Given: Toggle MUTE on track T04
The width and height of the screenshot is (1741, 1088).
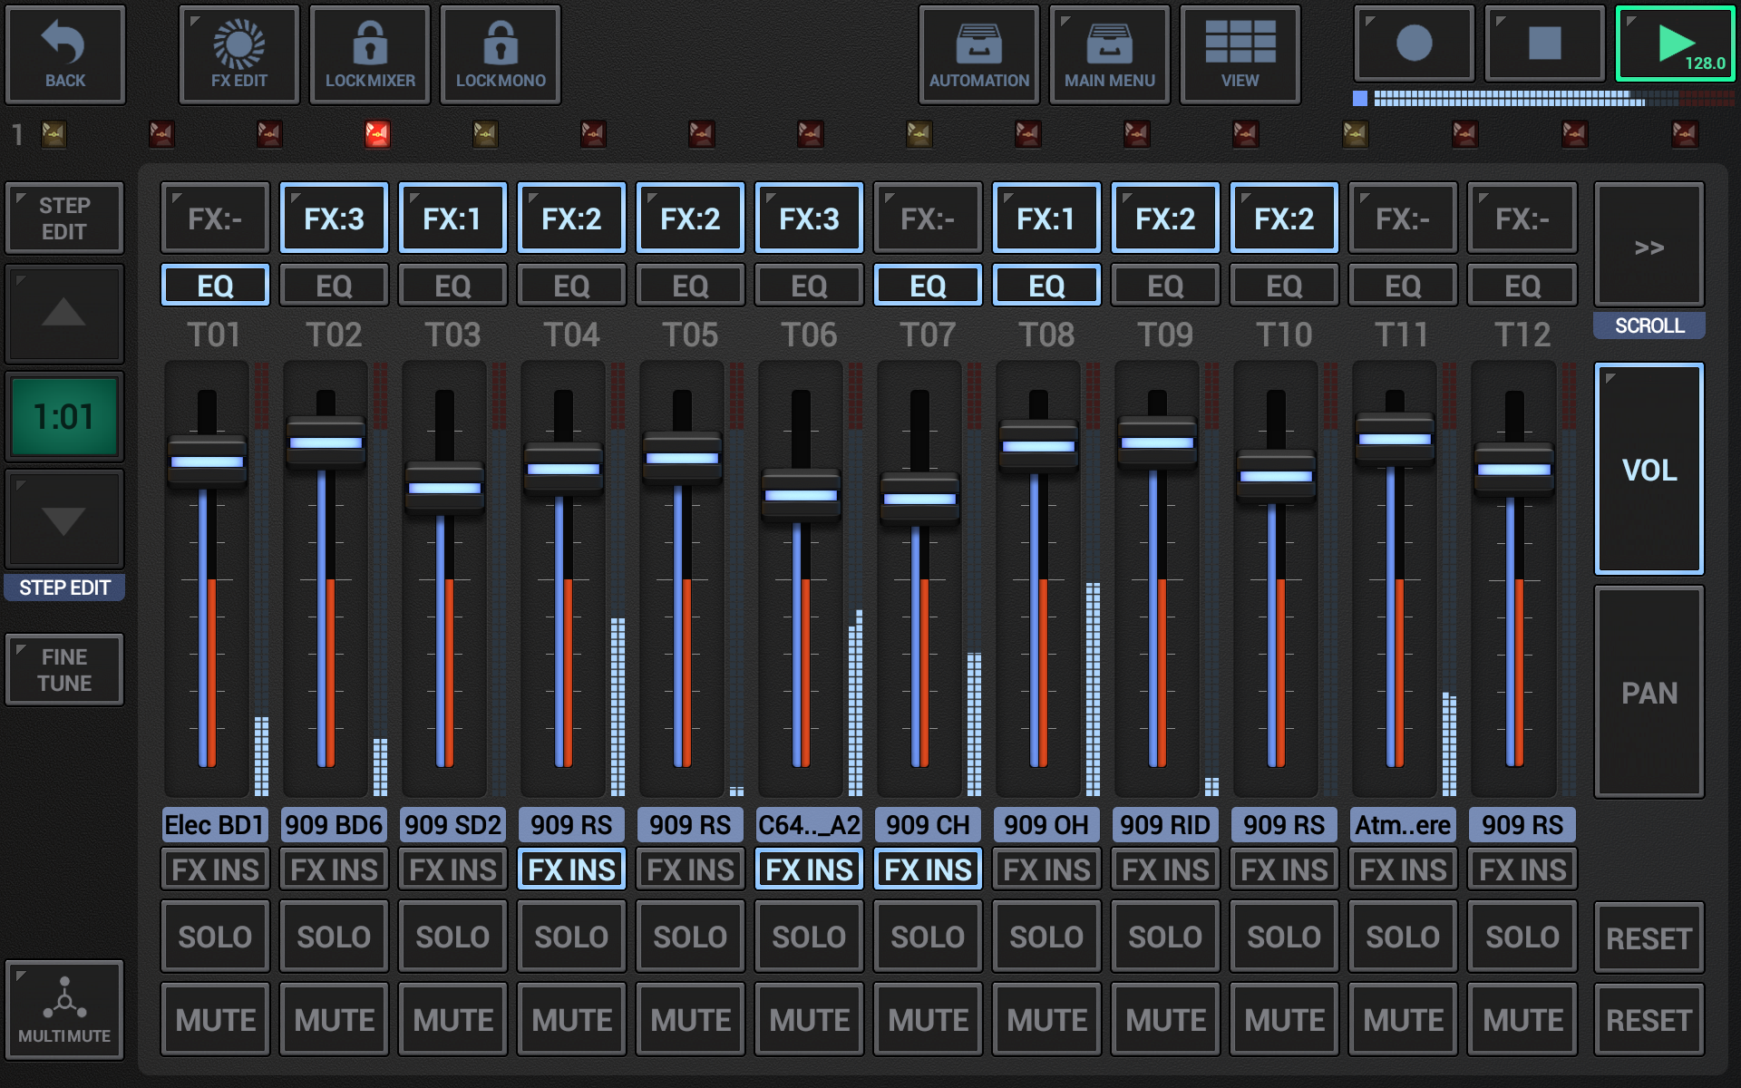Looking at the screenshot, I should 572,1020.
